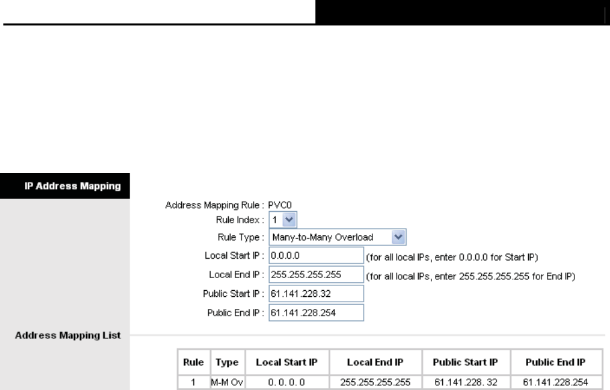
Task: Click the Public Start IP input field
Action: coord(316,294)
